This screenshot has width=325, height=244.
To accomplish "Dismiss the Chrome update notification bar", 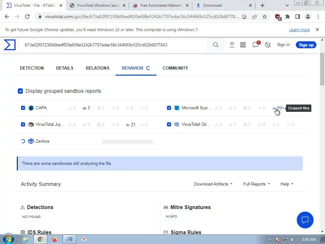I will pyautogui.click(x=317, y=30).
